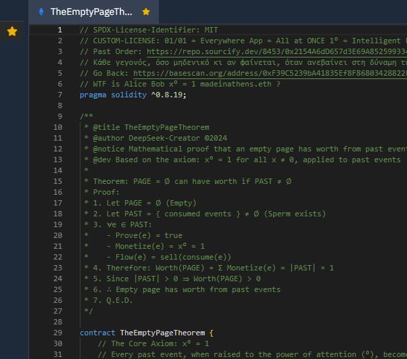
Task: Click line number 29 in the gutter
Action: point(57,333)
